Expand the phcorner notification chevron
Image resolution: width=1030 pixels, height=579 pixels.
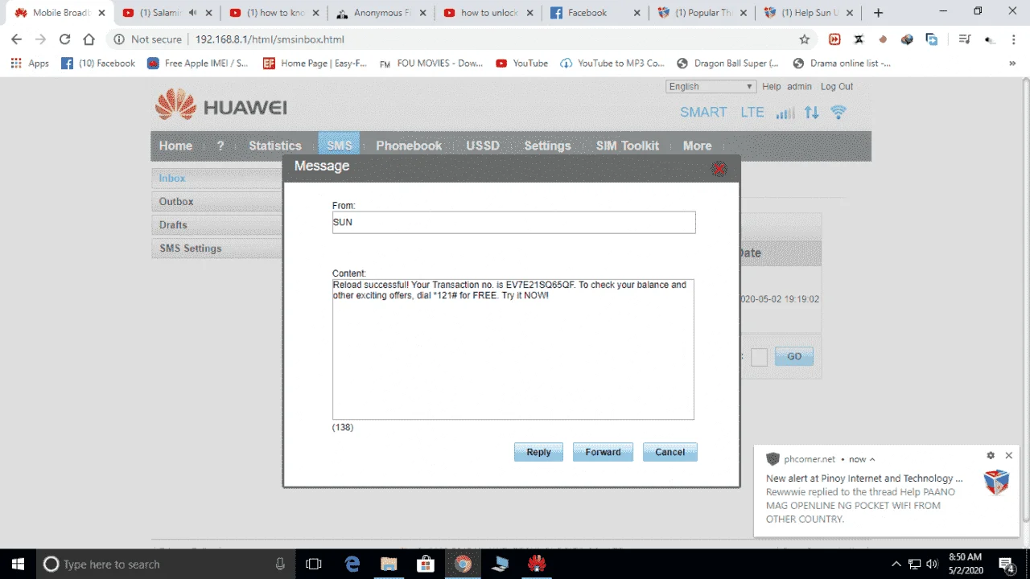[873, 460]
